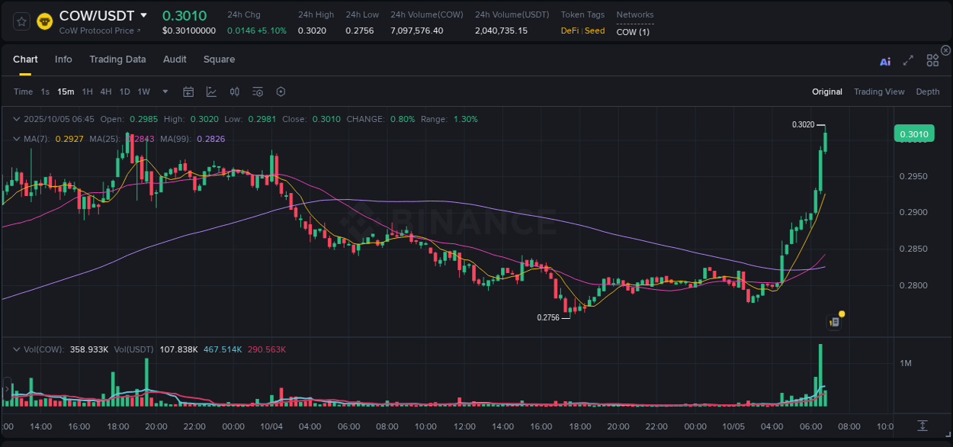Screen dimensions: 953x447
Task: Open the indicators list icon
Action: click(x=258, y=92)
